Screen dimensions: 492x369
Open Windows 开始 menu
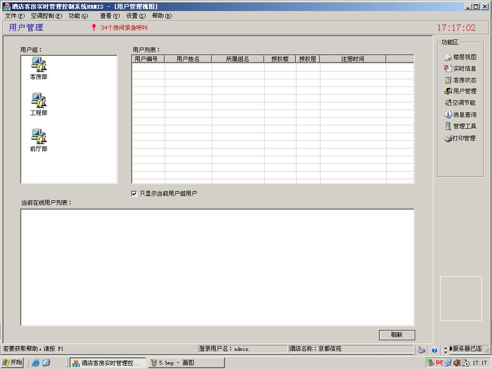tap(12, 363)
